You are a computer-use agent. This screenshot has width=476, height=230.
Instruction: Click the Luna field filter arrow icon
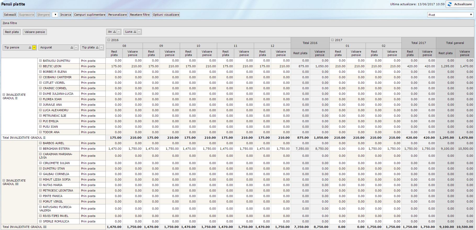[x=139, y=32]
